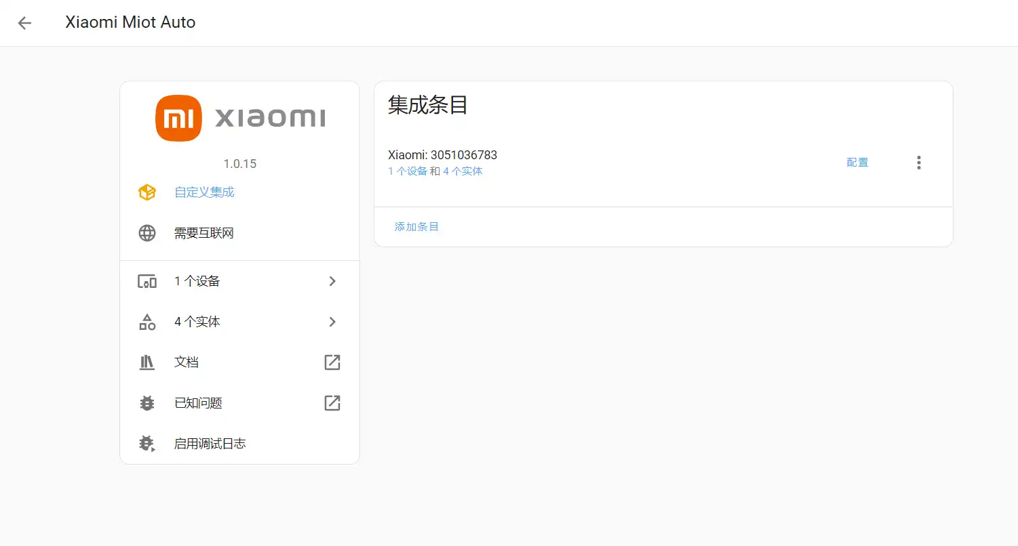Expand the 4 个实体 chevron arrow
1018x546 pixels.
tap(332, 322)
